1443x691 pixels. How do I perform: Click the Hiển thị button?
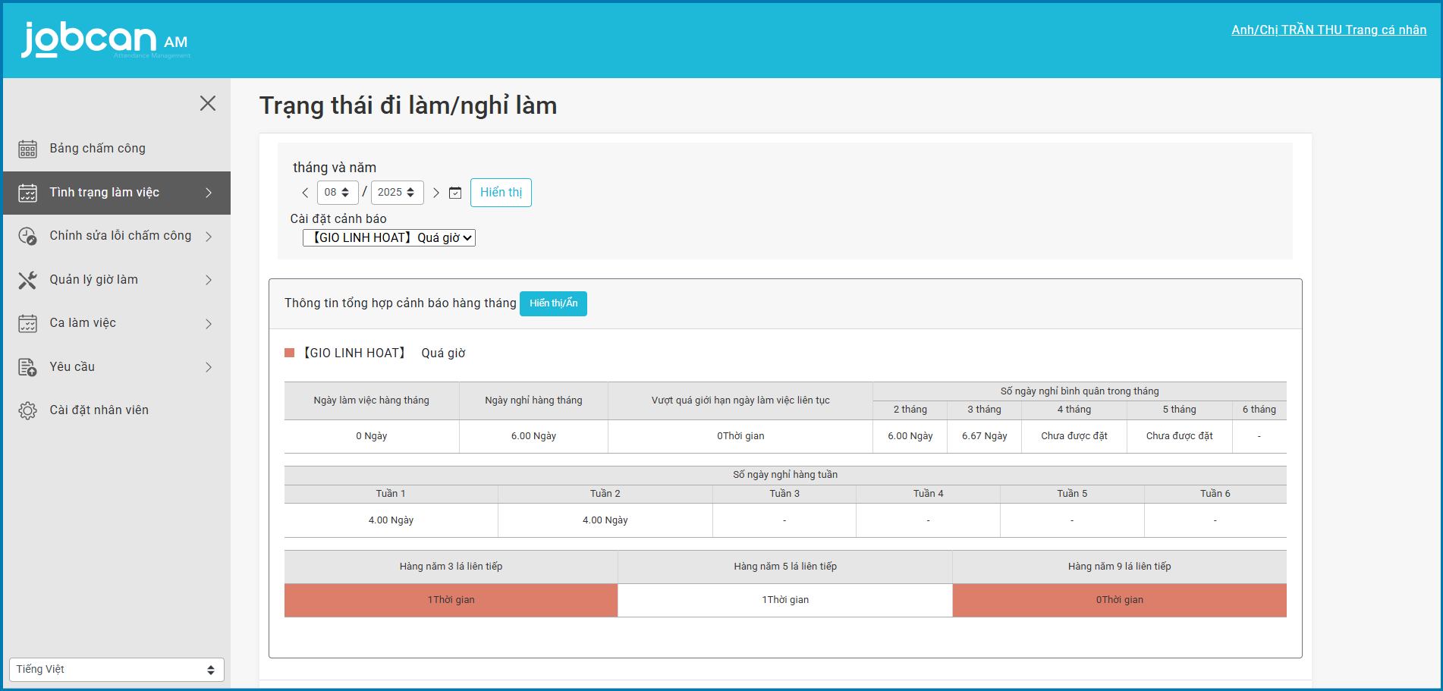[x=501, y=193]
